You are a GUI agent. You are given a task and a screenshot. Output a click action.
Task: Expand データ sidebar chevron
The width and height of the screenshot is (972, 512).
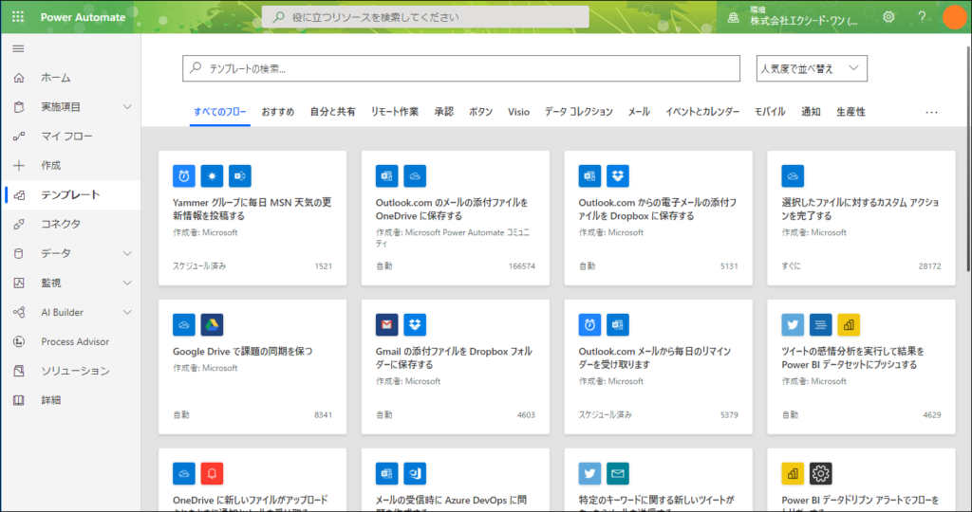coord(127,253)
